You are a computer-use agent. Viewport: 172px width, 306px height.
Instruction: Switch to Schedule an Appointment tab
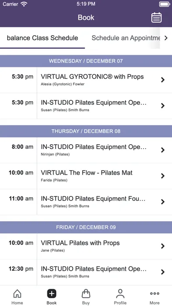(126, 38)
